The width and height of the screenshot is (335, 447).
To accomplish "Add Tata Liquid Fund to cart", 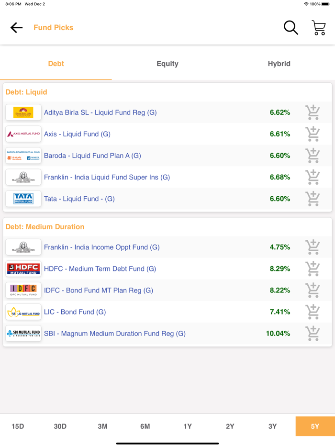I will pyautogui.click(x=313, y=199).
